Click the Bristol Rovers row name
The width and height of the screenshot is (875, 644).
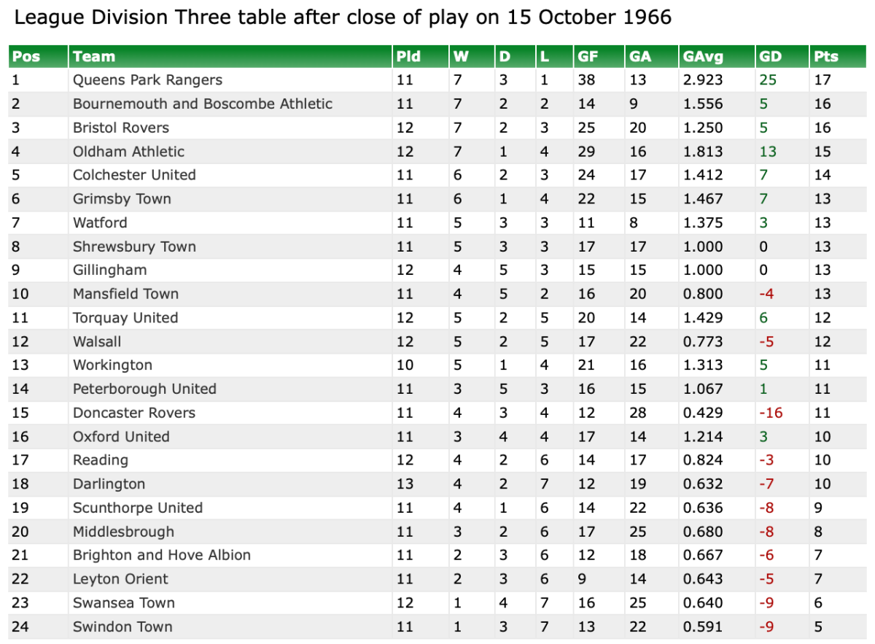point(121,128)
